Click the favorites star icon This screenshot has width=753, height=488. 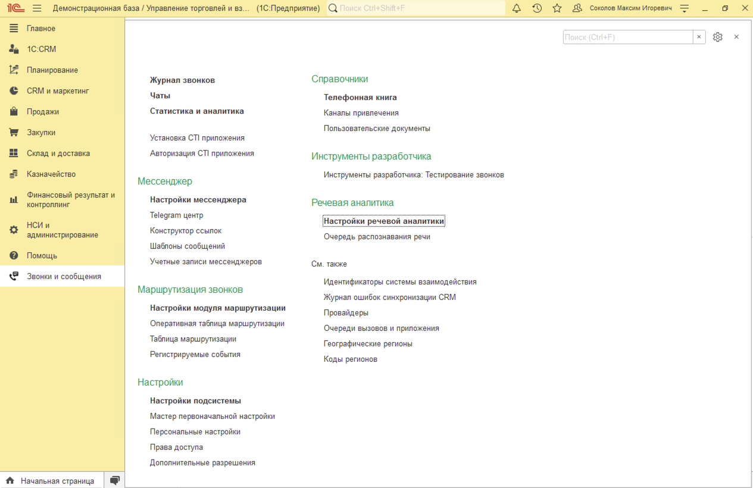pos(557,8)
